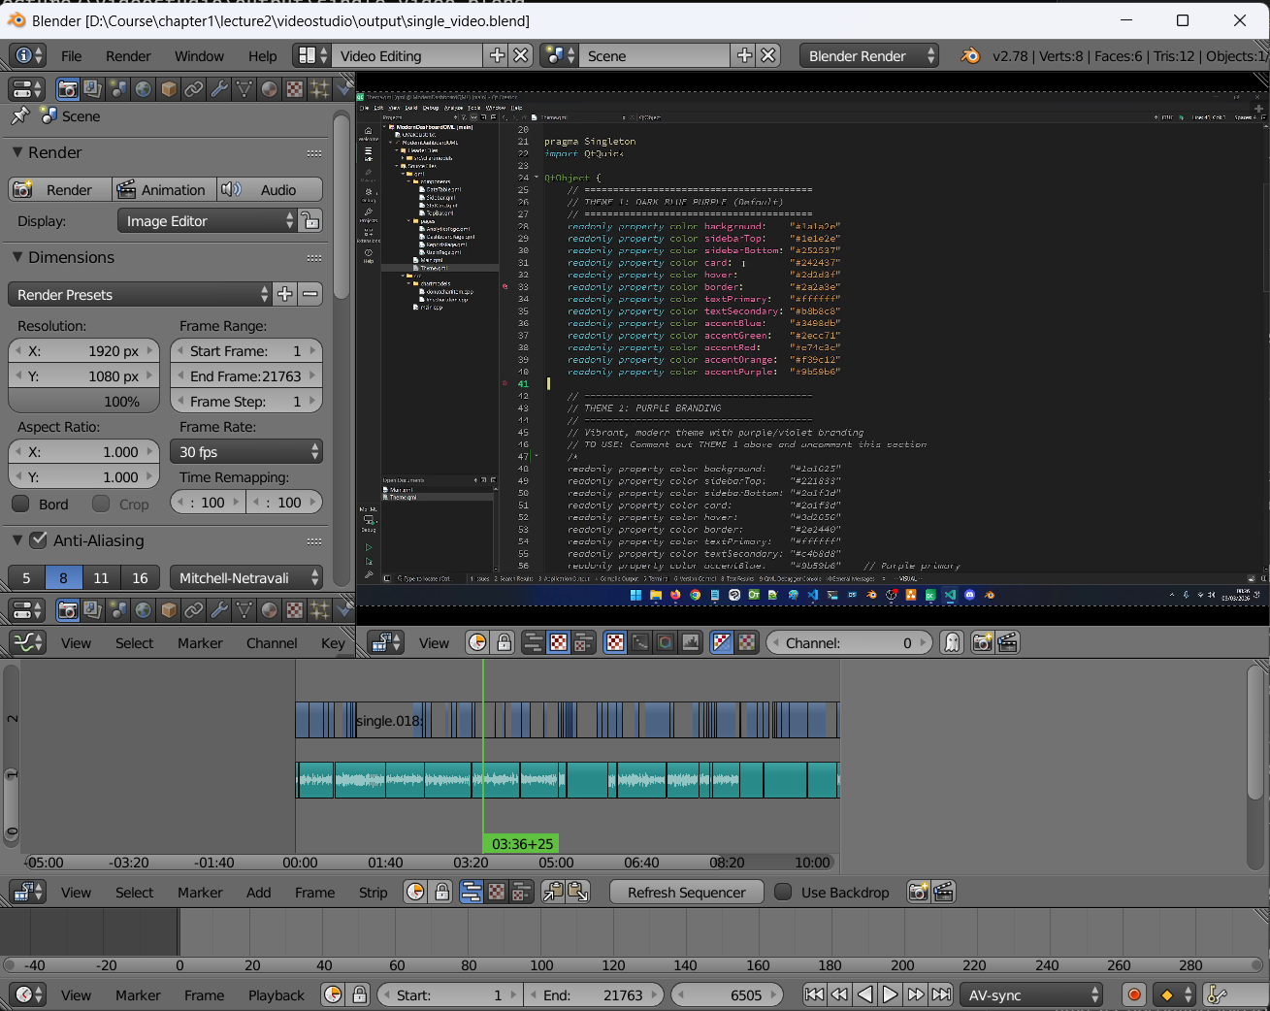The image size is (1270, 1011).
Task: Click the current frame field showing 6505
Action: tap(728, 995)
